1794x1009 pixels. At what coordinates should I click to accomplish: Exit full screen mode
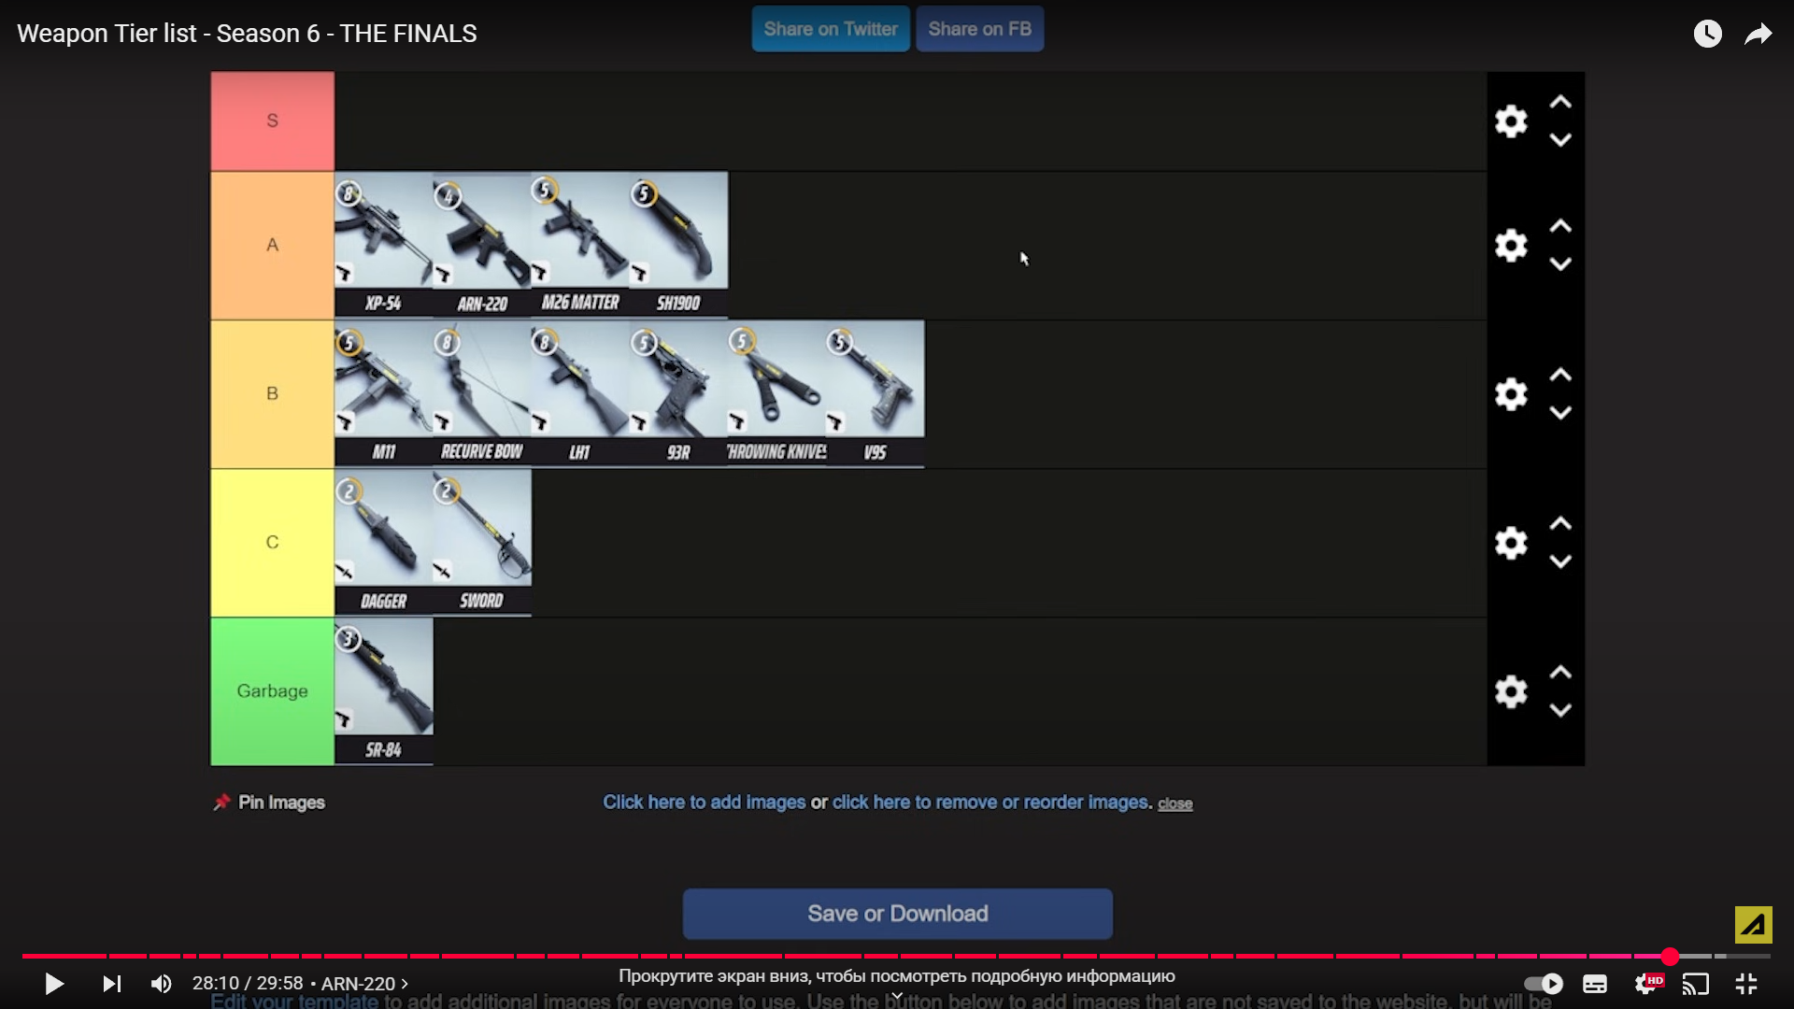1746,984
